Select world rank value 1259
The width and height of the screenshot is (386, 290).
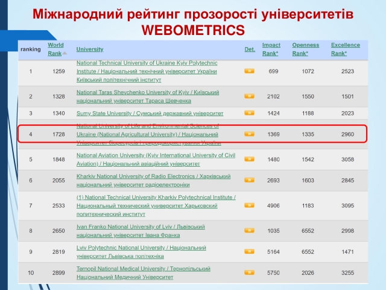pyautogui.click(x=59, y=71)
